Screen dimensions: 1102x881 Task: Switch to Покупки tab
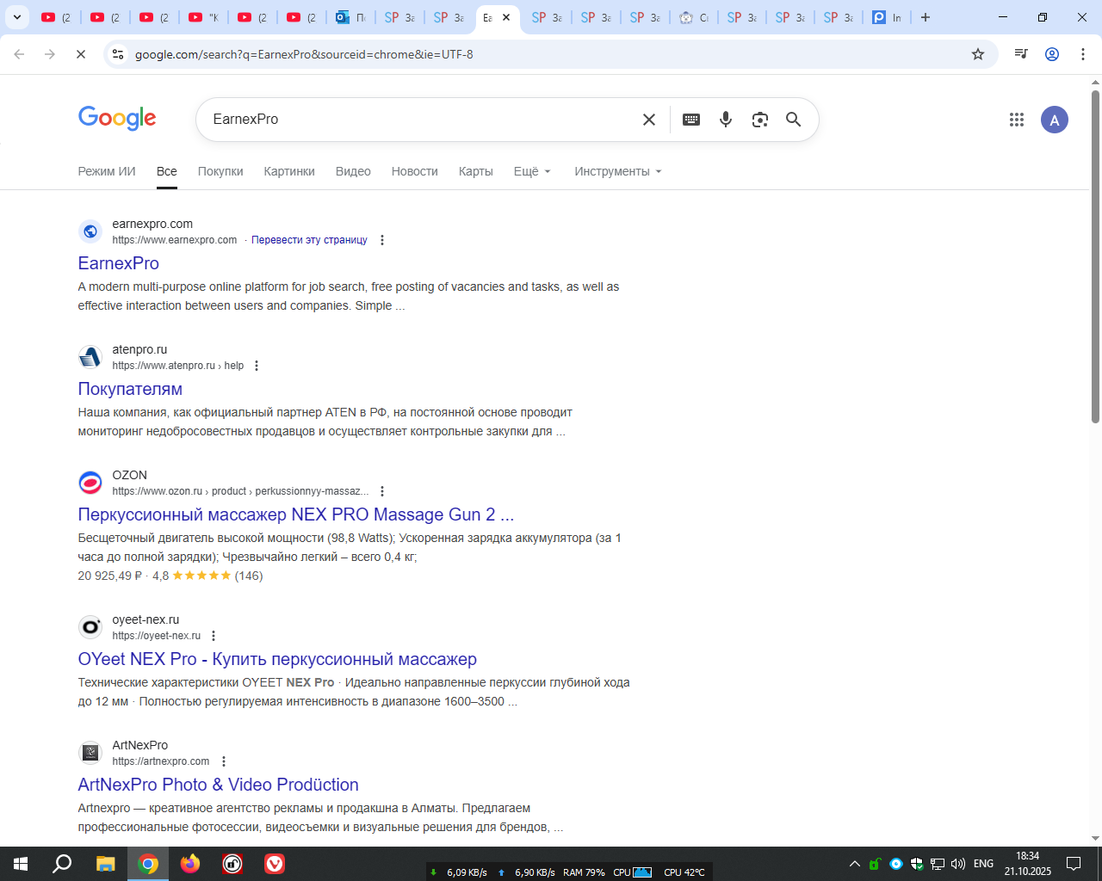point(220,171)
